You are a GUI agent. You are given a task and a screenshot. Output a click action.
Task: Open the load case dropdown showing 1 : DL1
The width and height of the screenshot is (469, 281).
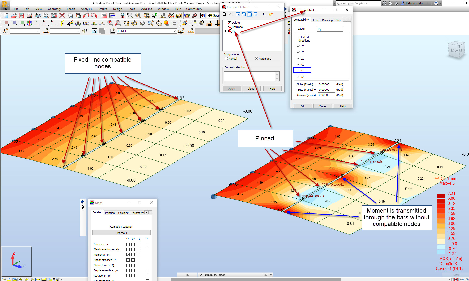tap(174, 31)
